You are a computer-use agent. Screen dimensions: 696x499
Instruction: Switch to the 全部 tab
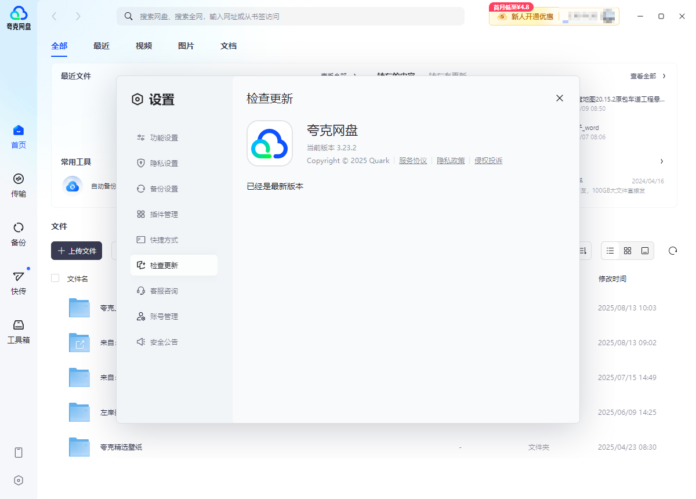59,46
